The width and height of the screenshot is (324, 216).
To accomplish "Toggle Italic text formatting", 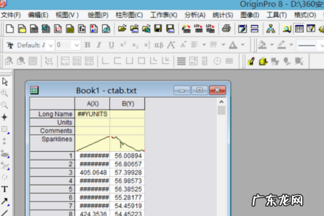I will 99,45.
